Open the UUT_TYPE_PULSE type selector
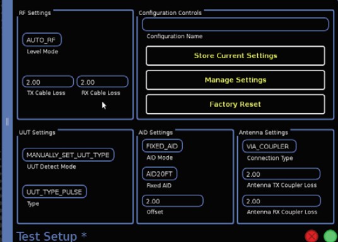The image size is (338, 242). tap(54, 191)
